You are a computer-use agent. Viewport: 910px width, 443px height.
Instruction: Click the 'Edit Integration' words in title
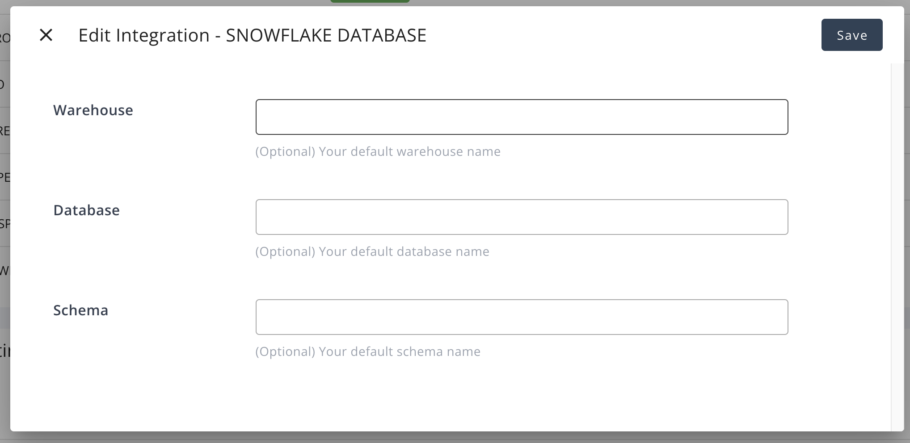click(143, 35)
